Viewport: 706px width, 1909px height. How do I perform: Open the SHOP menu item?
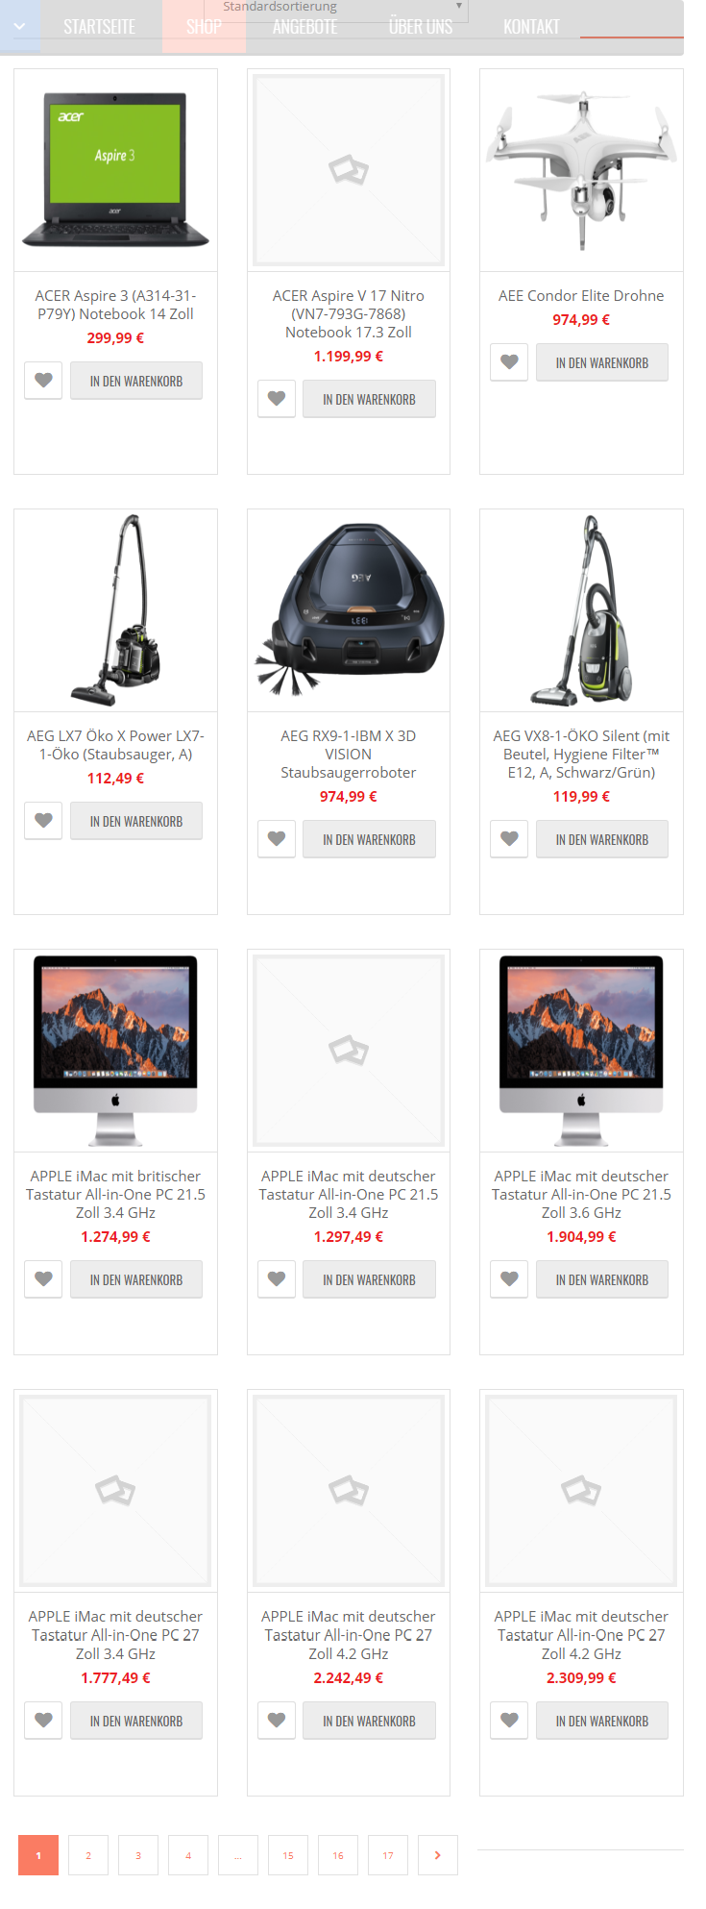pos(204,27)
